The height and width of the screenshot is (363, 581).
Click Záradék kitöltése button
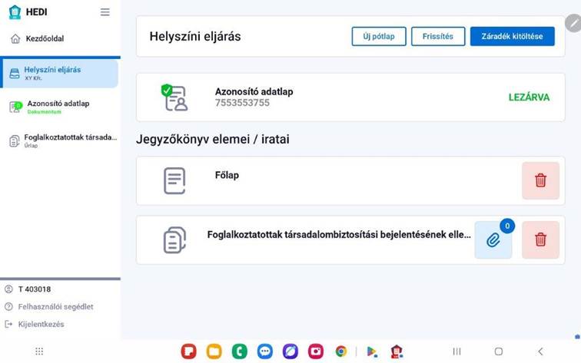[512, 37]
